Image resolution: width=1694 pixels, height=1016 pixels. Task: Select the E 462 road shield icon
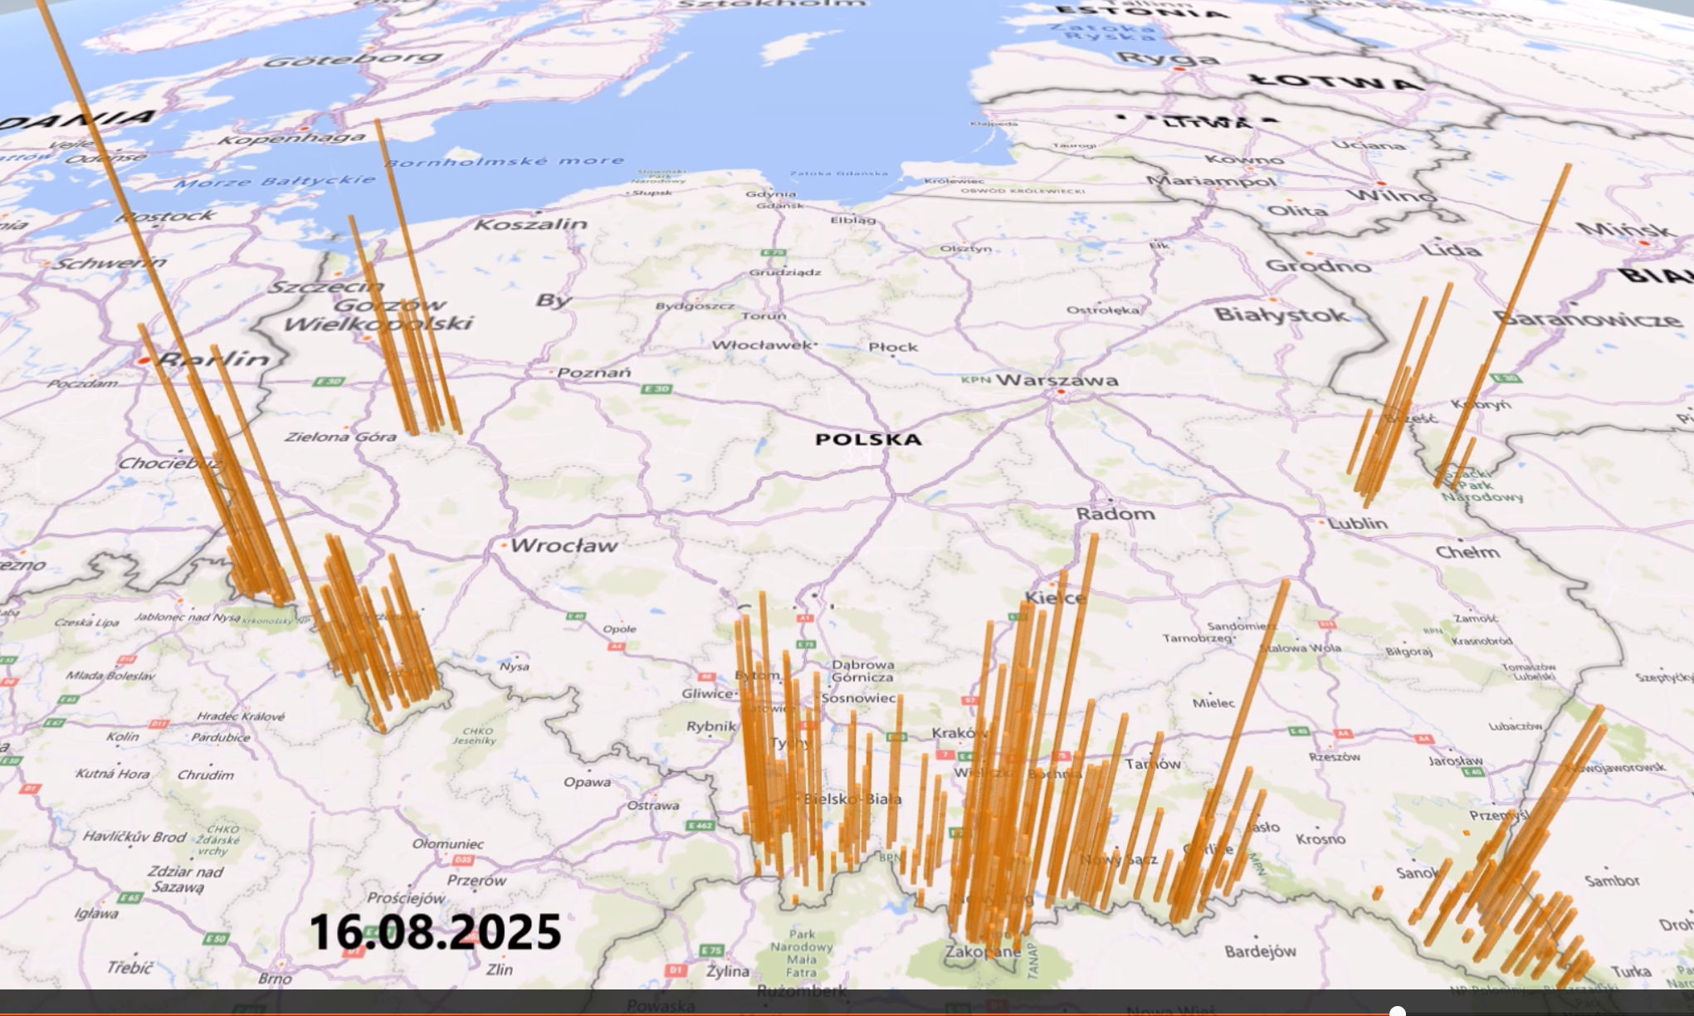pos(701,826)
